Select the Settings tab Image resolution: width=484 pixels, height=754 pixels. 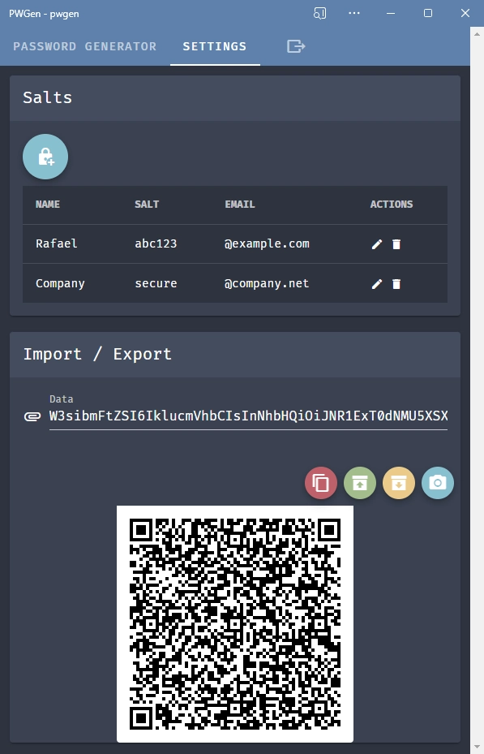[x=215, y=46]
